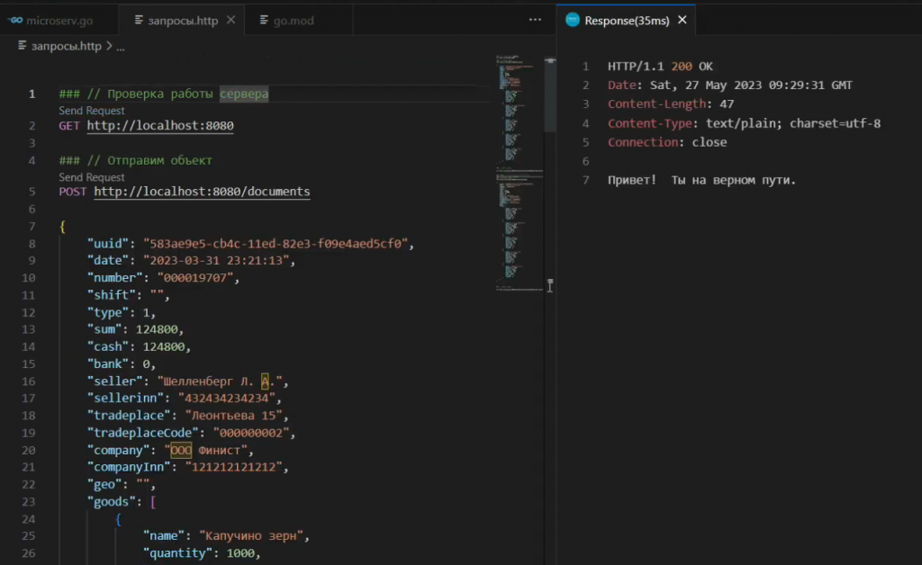Click the "bank" key on line 15
Viewport: 922px width, 565px height.
[x=108, y=364]
